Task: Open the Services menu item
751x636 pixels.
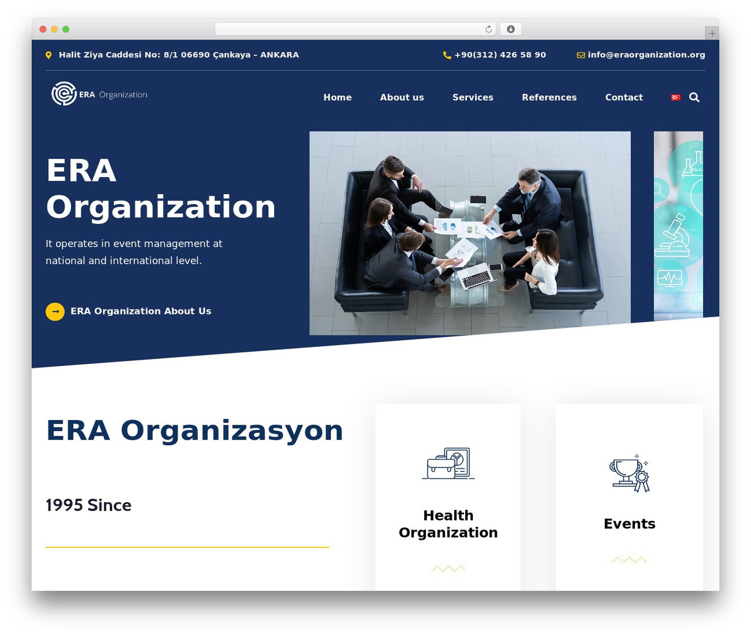Action: tap(473, 97)
